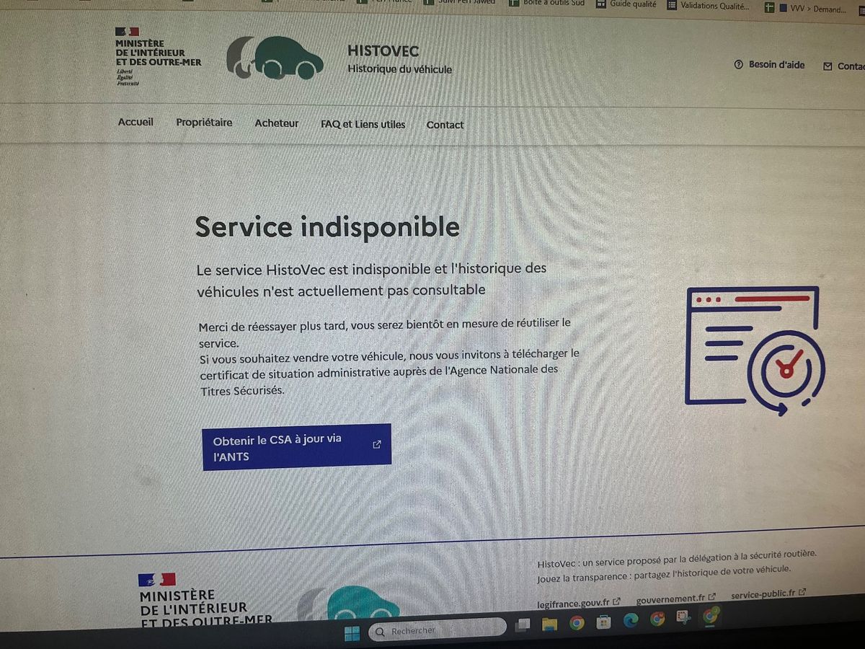Open Task View from the taskbar

[x=523, y=624]
